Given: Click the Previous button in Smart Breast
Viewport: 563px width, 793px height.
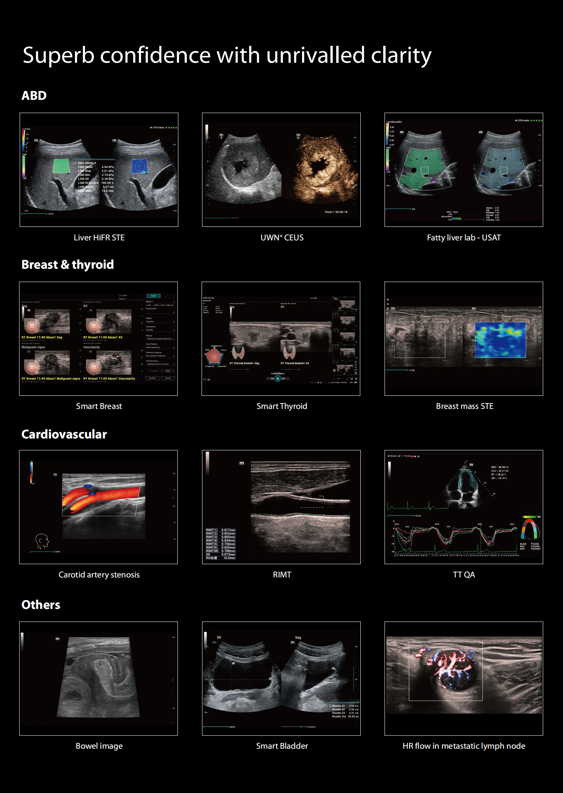Looking at the screenshot, I should [154, 371].
